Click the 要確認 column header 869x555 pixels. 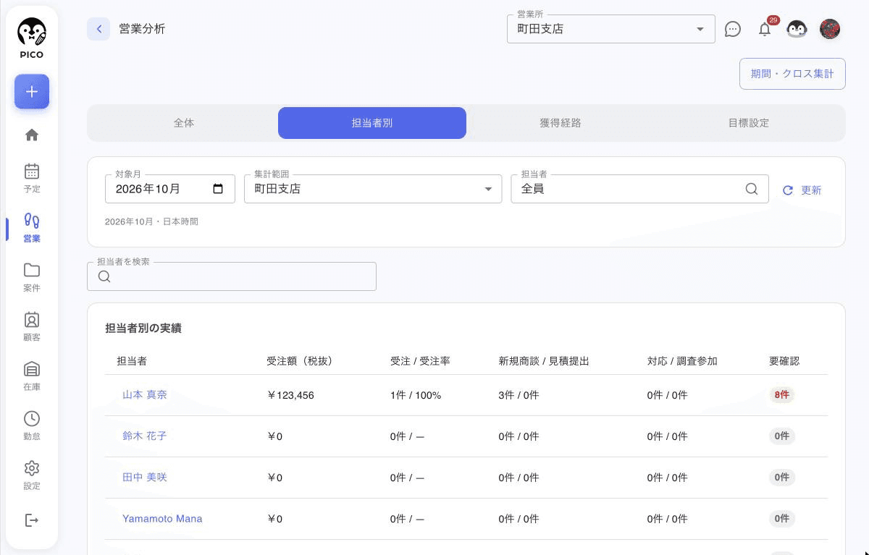(784, 361)
